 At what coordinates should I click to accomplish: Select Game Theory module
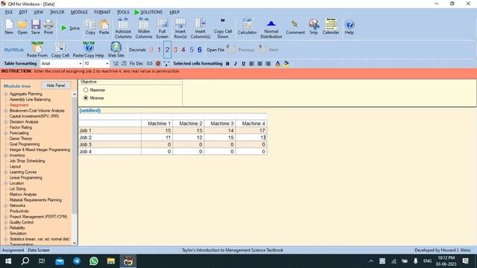tap(21, 138)
